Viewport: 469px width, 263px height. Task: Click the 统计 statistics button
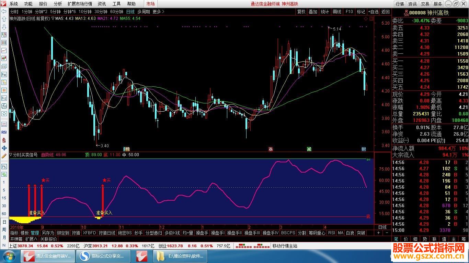point(325,11)
